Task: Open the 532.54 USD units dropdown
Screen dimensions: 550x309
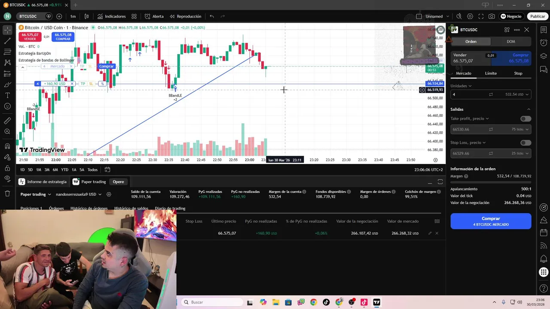Action: pyautogui.click(x=517, y=94)
